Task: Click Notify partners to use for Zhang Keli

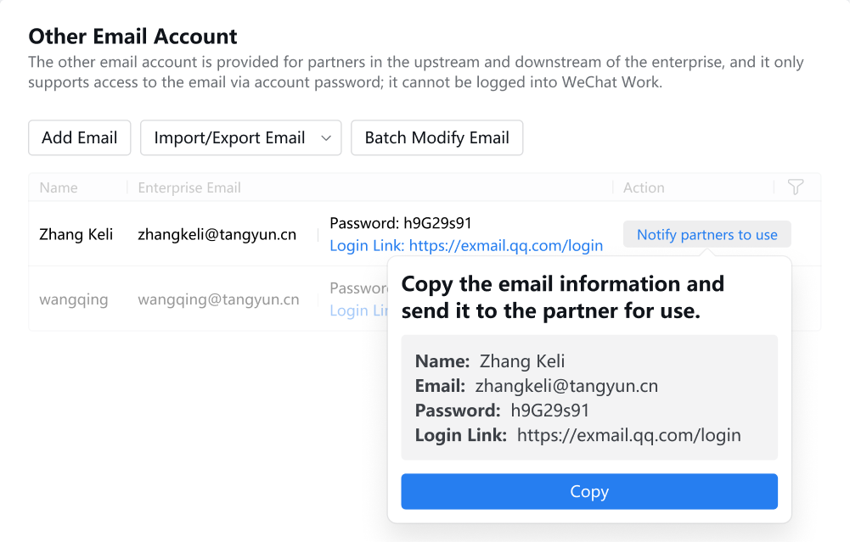Action: tap(706, 235)
